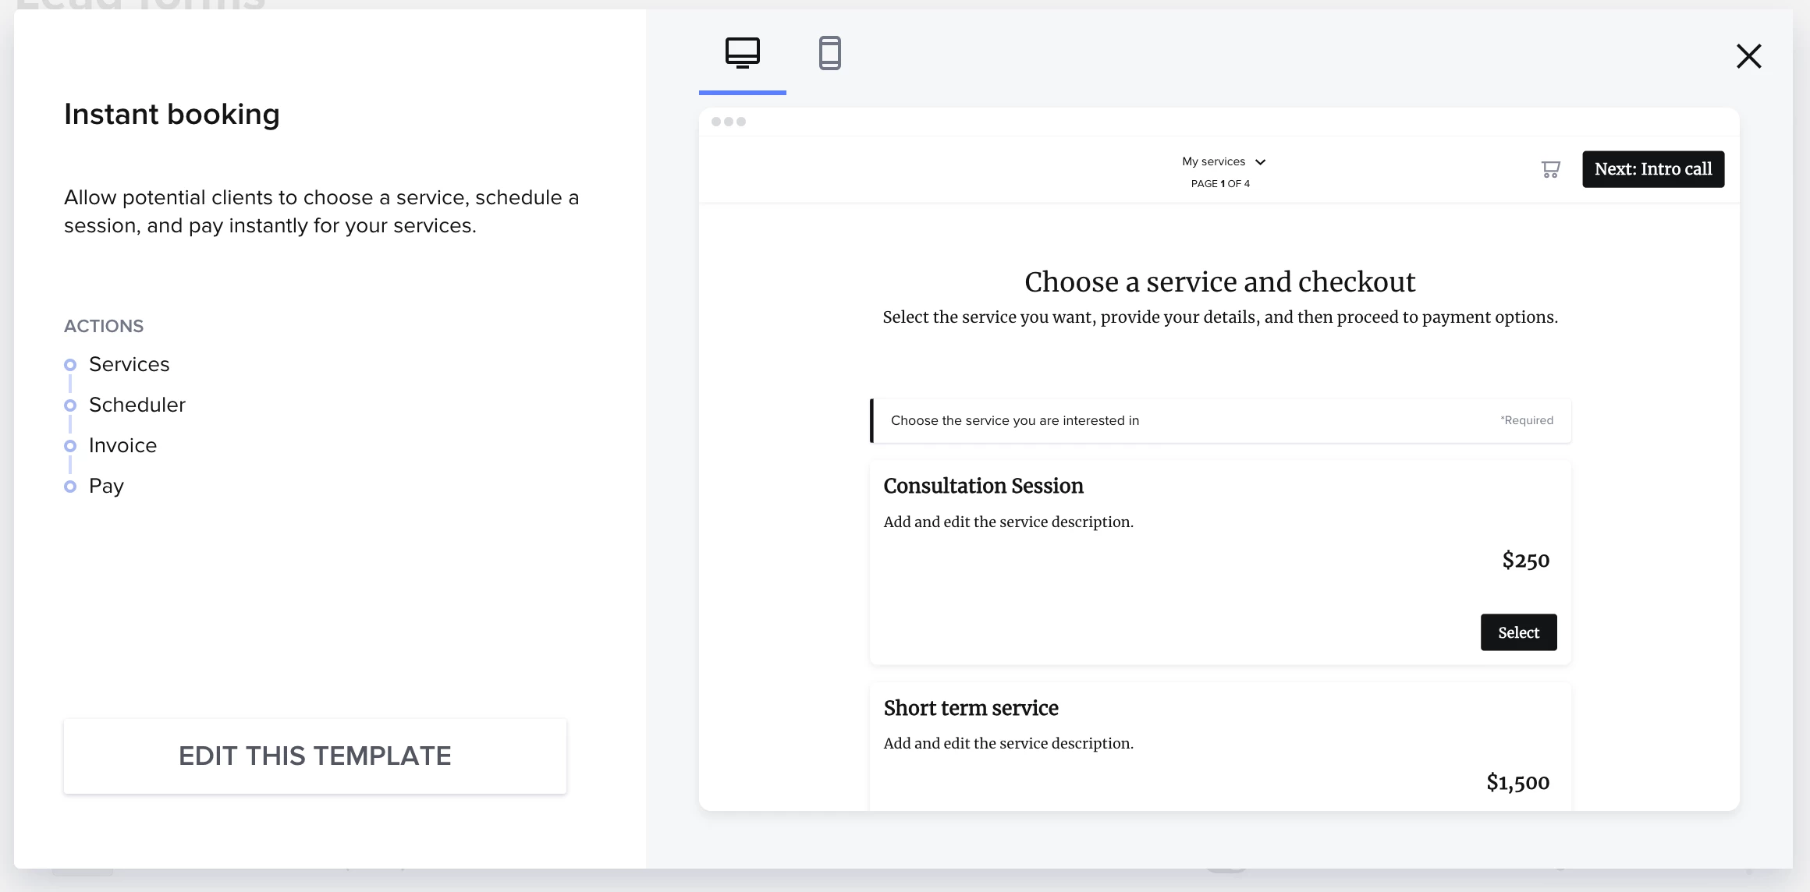Click the chevron next to My services

[x=1260, y=162]
